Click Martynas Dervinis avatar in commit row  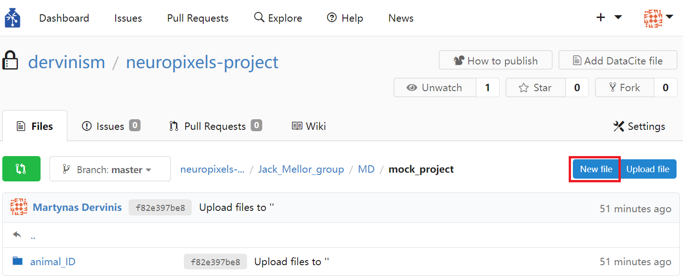click(x=19, y=207)
